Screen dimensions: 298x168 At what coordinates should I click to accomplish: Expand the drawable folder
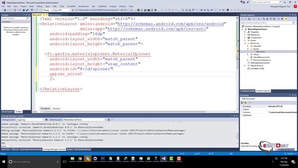[248, 46]
